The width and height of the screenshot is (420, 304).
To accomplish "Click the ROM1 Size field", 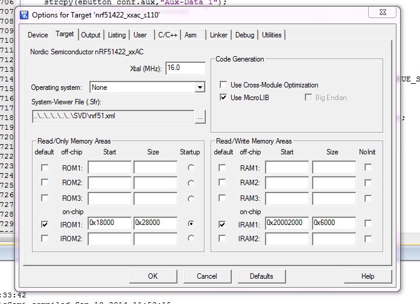I will [155, 168].
